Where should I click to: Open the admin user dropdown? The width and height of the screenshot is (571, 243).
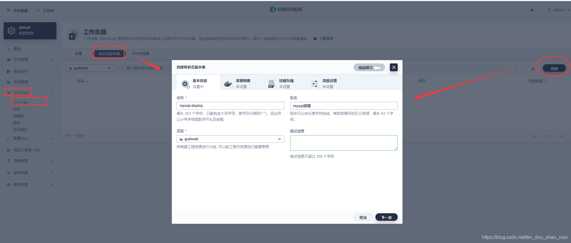tap(559, 10)
